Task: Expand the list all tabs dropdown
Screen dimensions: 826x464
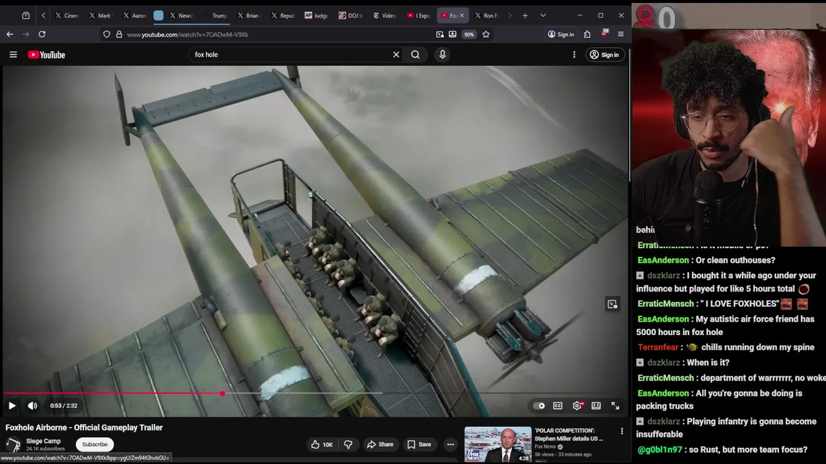Action: click(543, 15)
